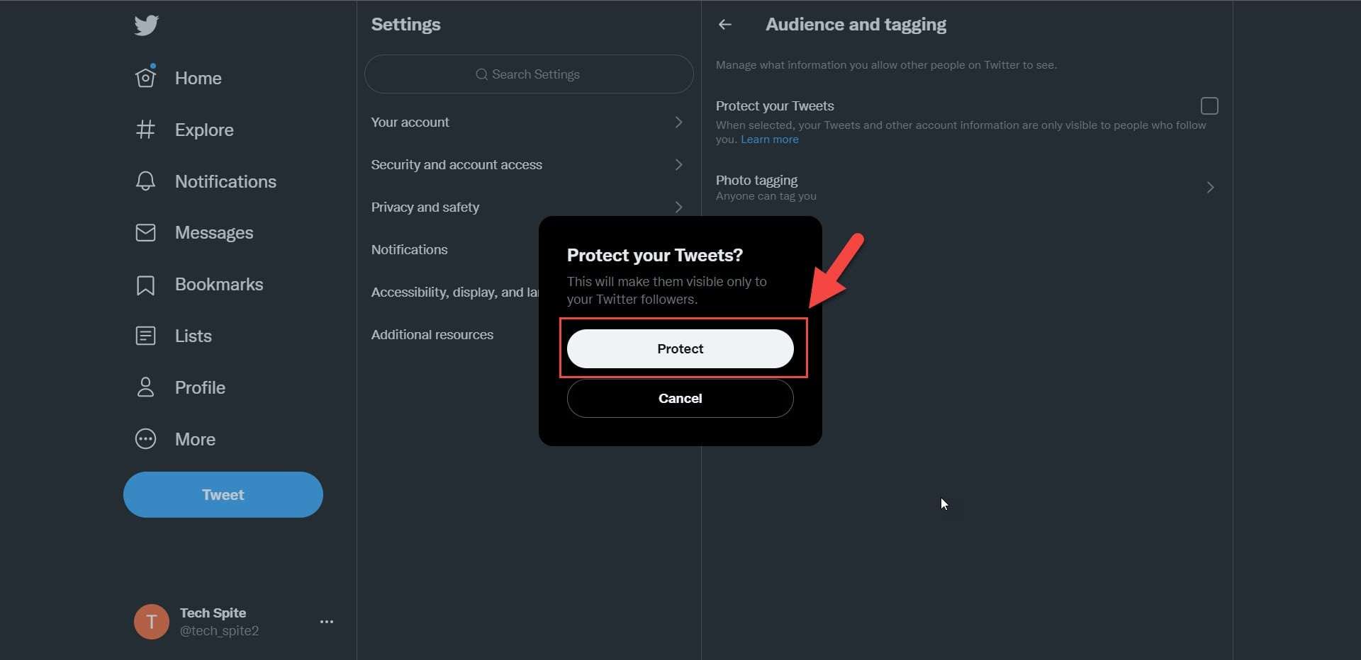Viewport: 1361px width, 660px height.
Task: Click the Search Settings field
Action: (529, 74)
